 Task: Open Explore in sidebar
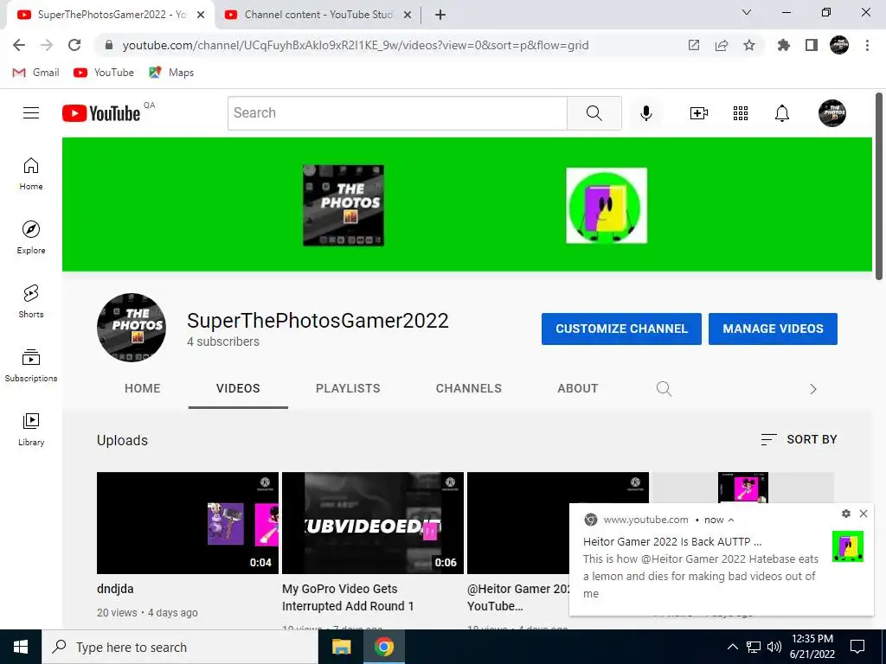point(31,238)
